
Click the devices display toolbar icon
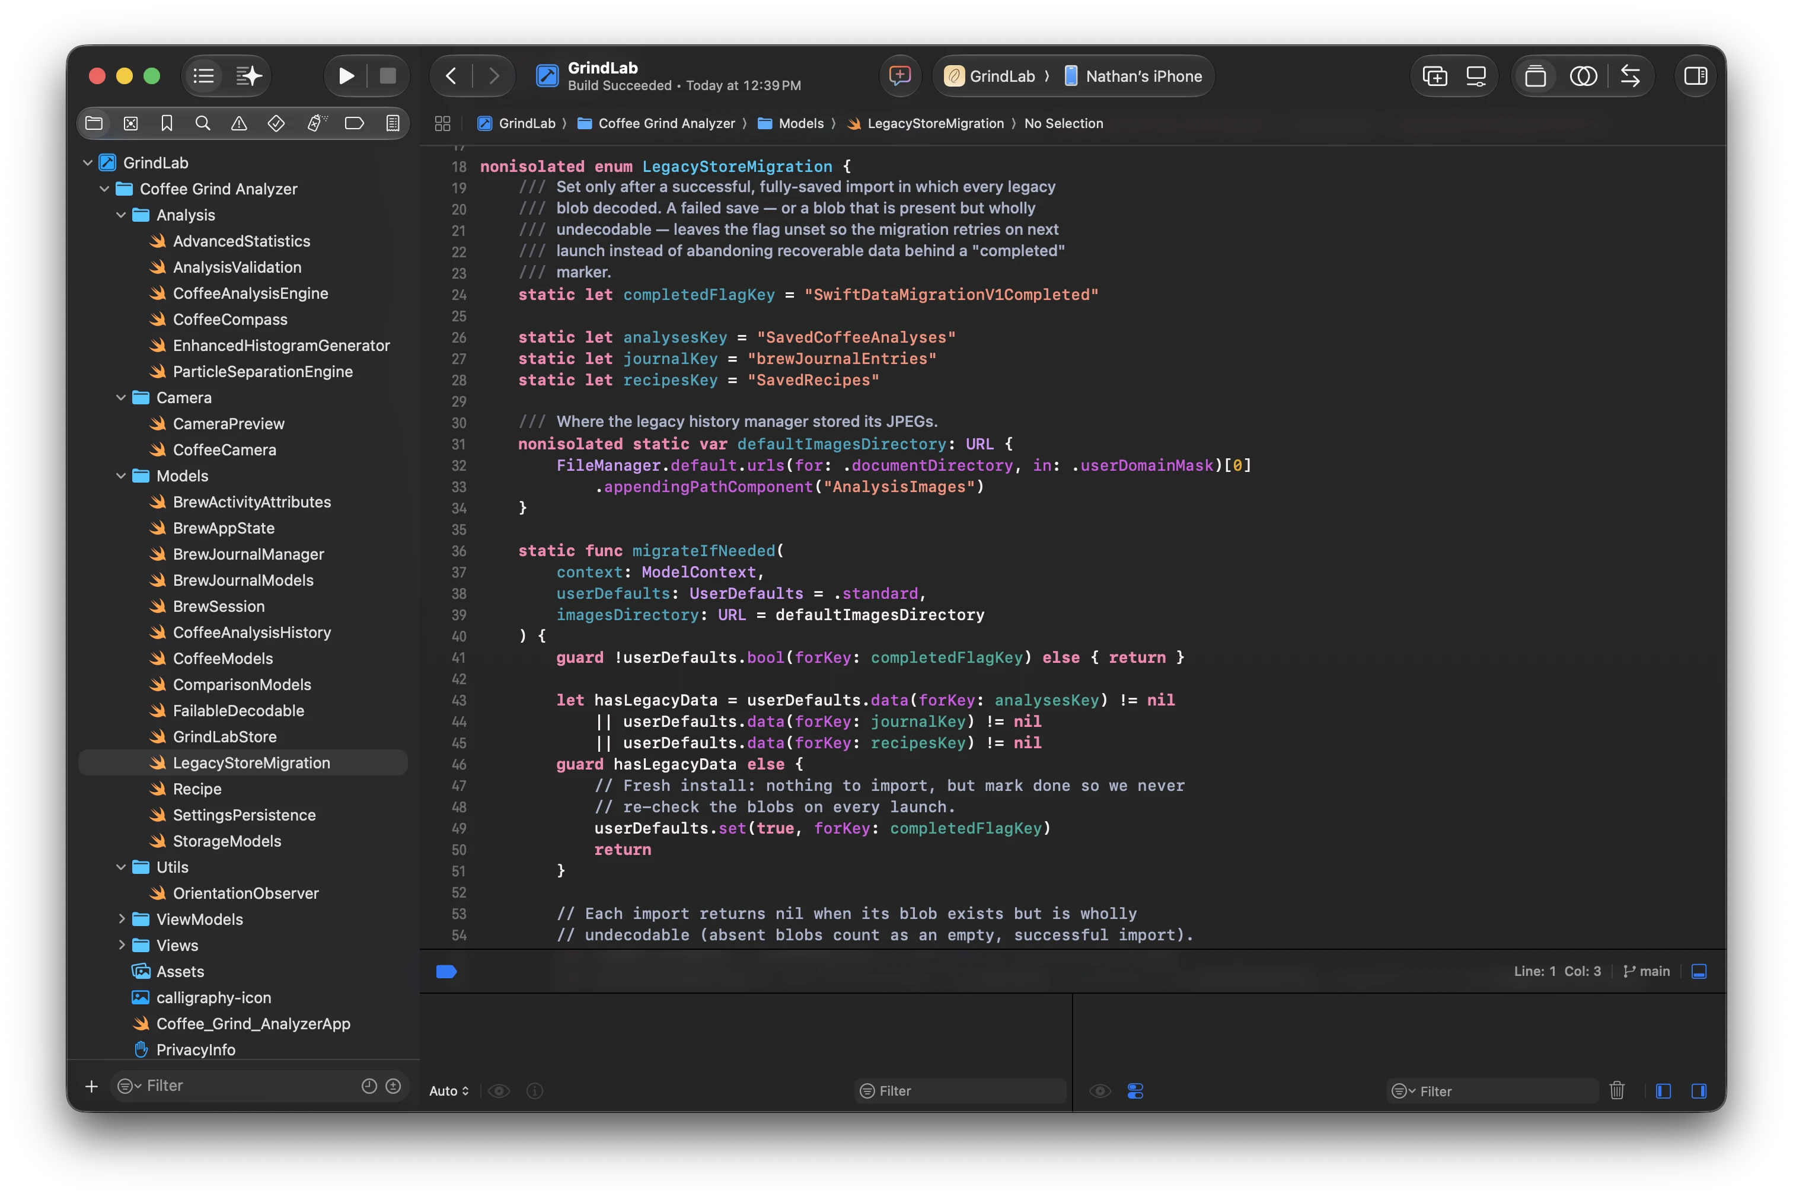tap(1475, 76)
